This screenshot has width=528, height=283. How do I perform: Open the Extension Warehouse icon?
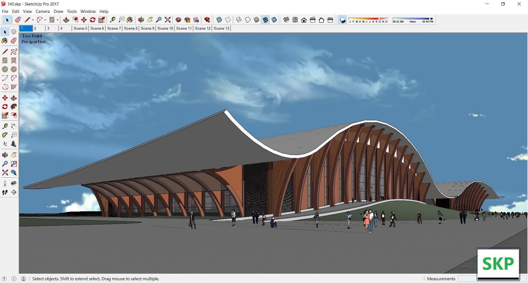(187, 20)
